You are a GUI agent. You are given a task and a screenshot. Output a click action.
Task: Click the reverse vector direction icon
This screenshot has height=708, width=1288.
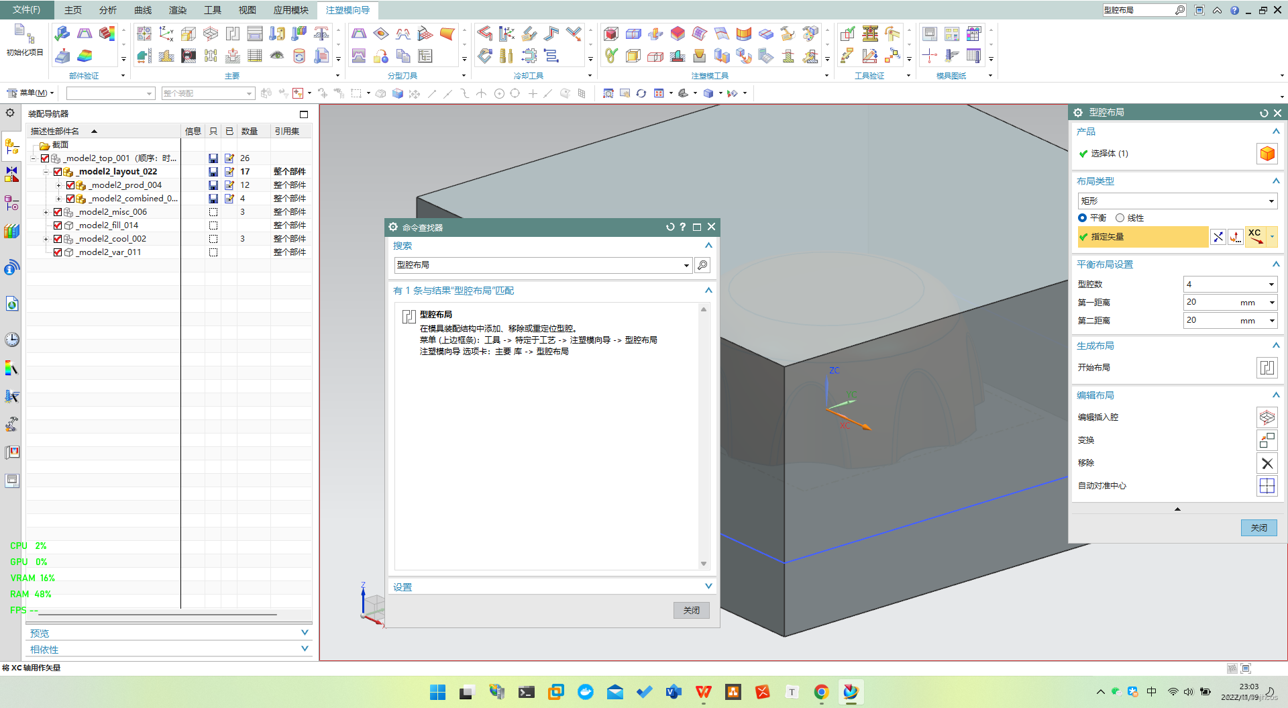(x=1218, y=237)
